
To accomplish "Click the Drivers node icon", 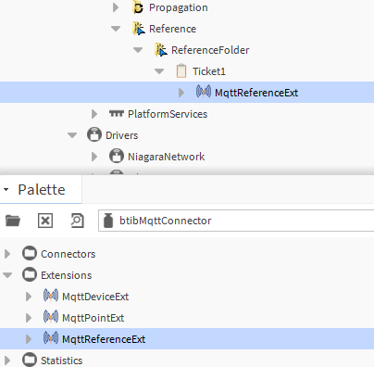I will tap(94, 134).
